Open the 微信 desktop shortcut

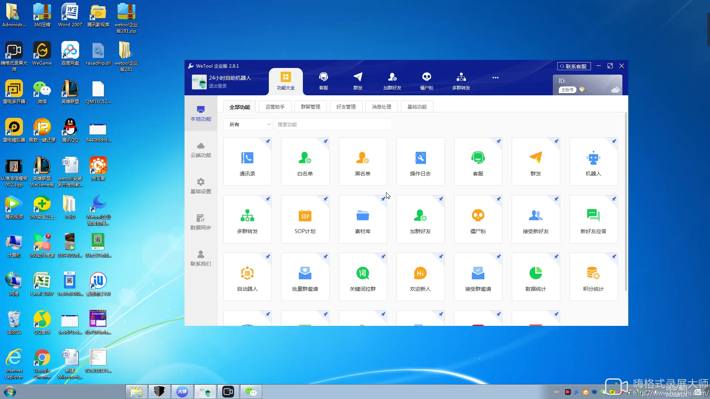coord(42,92)
